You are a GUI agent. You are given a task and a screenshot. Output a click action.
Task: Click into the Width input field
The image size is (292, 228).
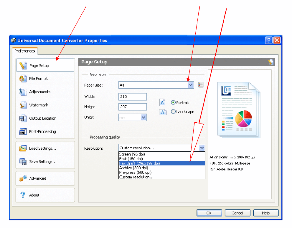pyautogui.click(x=132, y=97)
